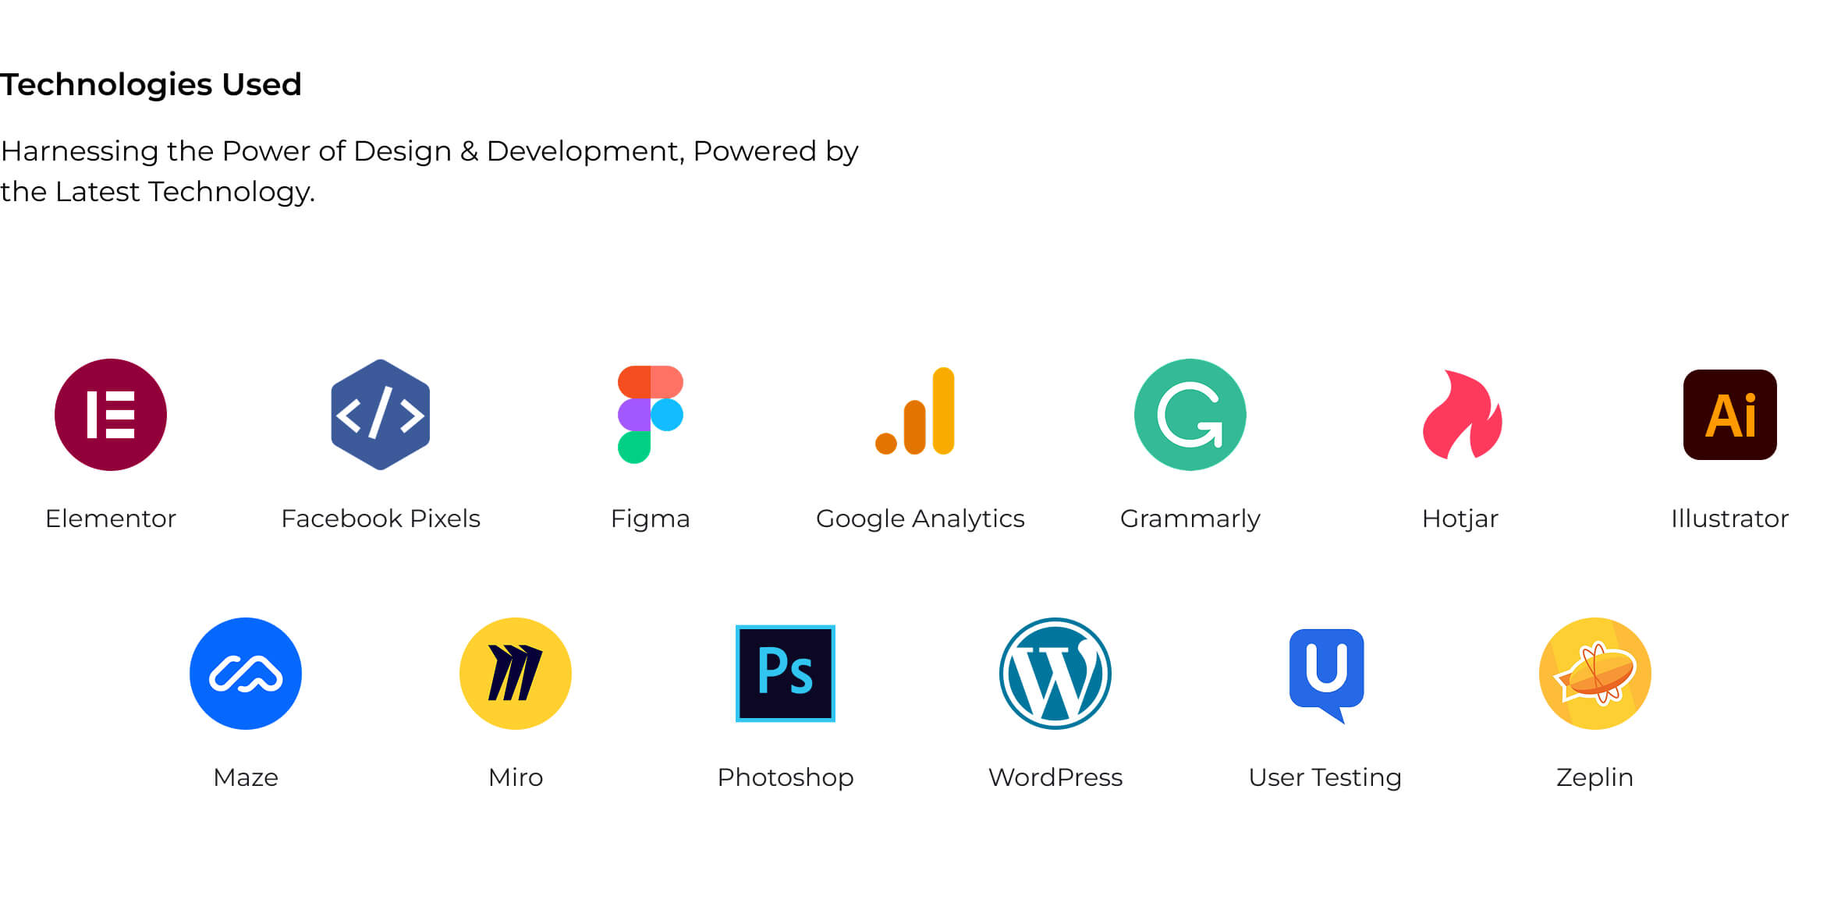Click the Facebook Pixels text label

point(381,518)
